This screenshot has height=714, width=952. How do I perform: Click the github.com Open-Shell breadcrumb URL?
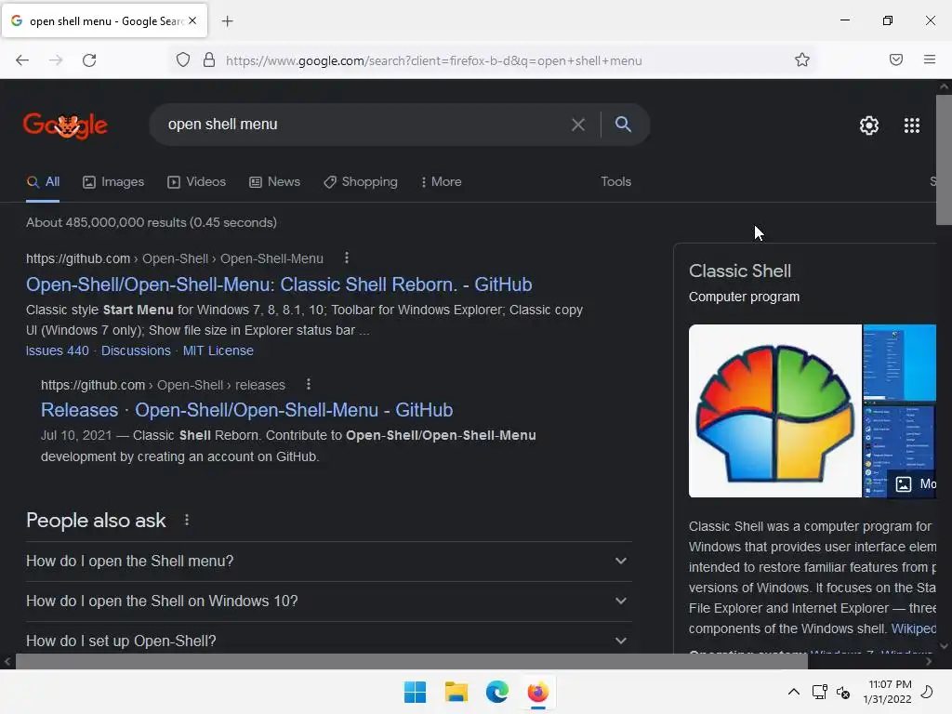(x=174, y=258)
